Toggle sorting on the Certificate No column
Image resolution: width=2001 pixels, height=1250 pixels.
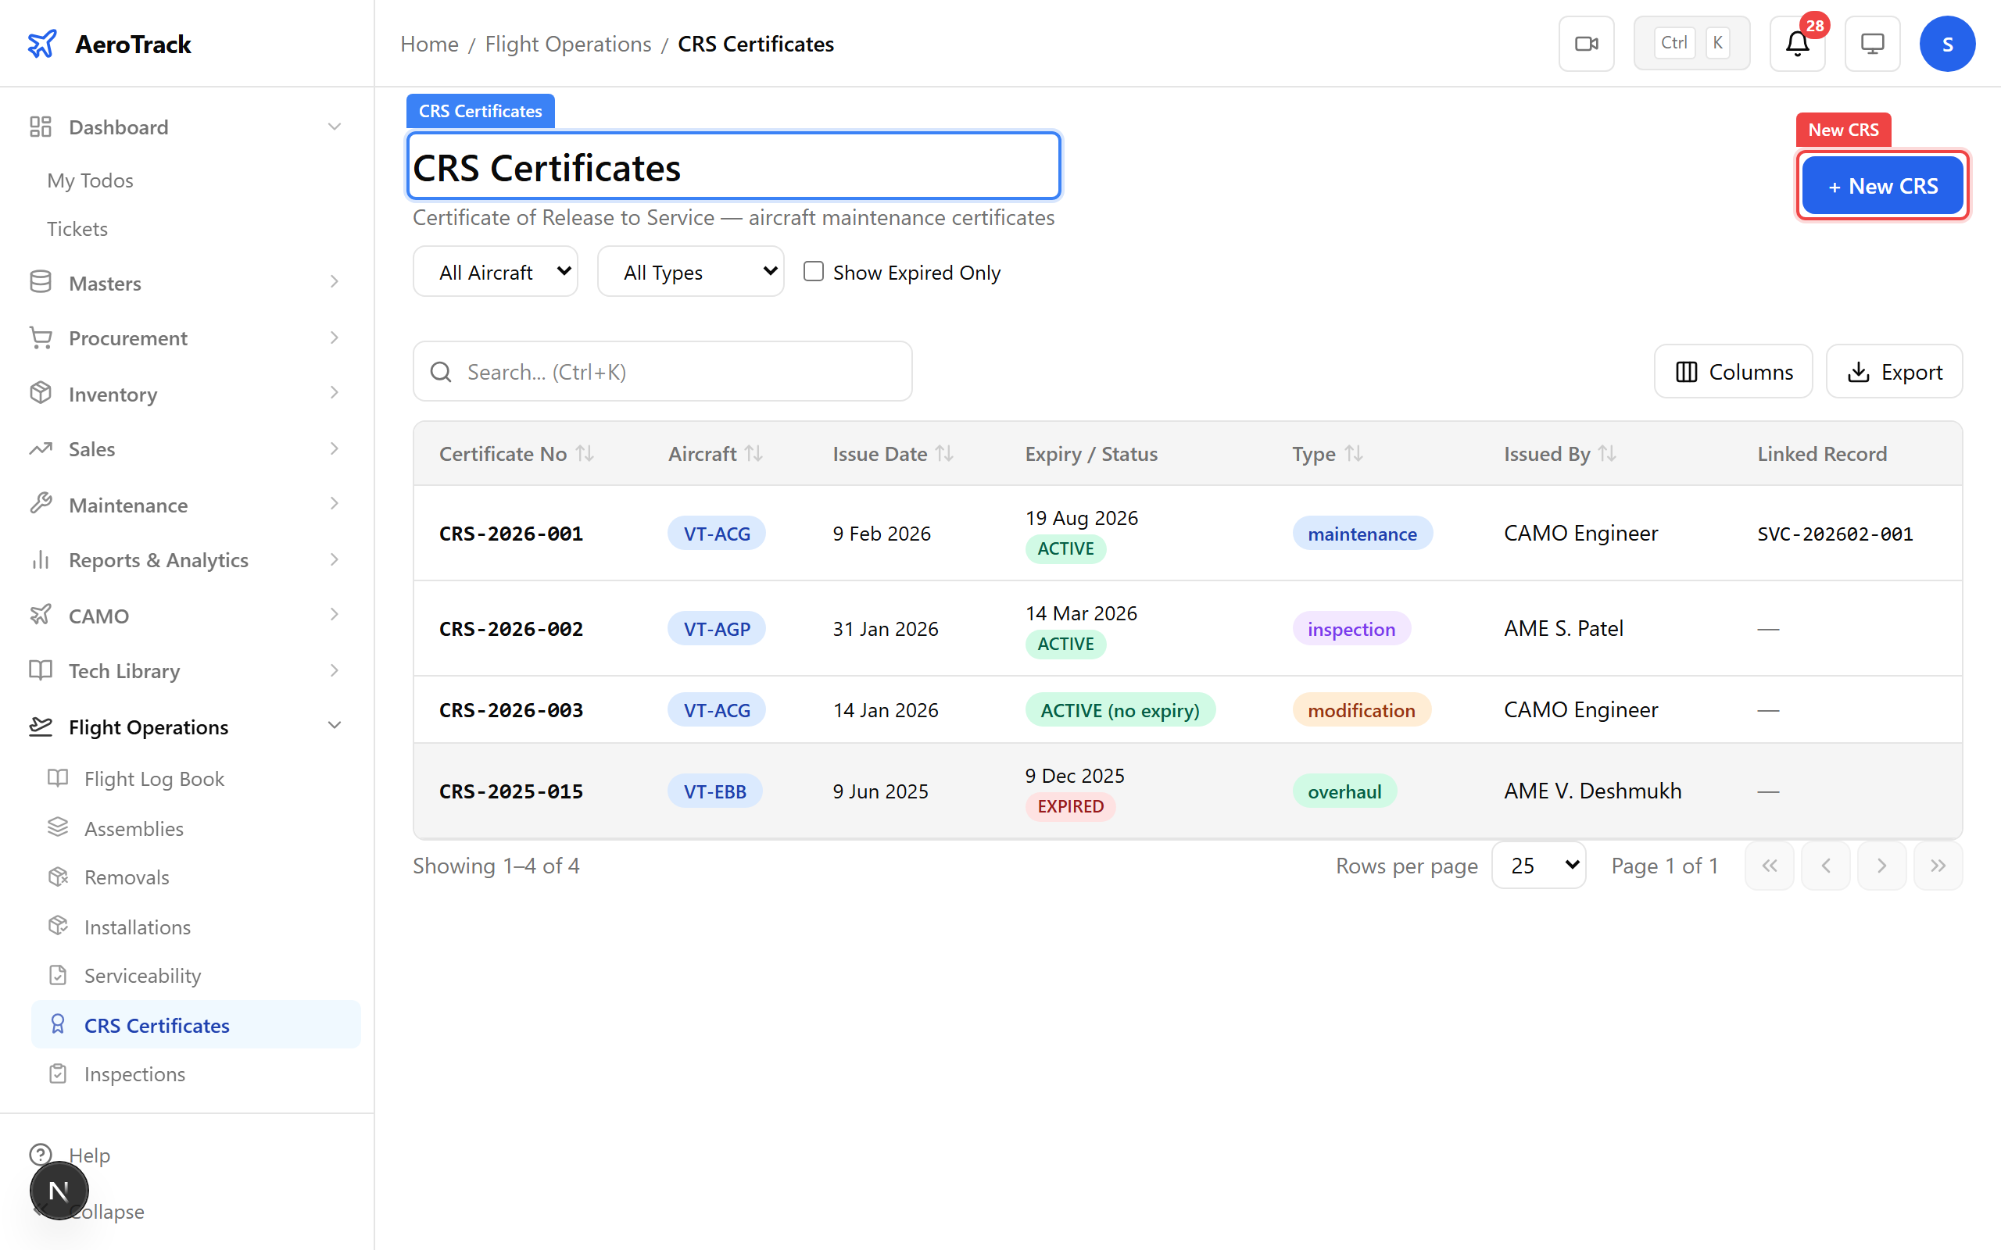click(x=586, y=453)
